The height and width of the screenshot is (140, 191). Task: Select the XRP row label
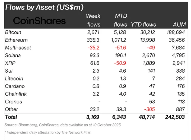pos(10,63)
